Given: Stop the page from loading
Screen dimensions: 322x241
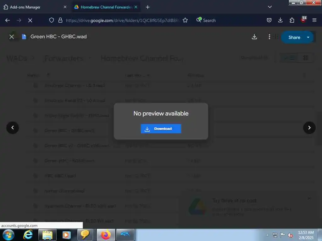Looking at the screenshot, I should point(30,20).
